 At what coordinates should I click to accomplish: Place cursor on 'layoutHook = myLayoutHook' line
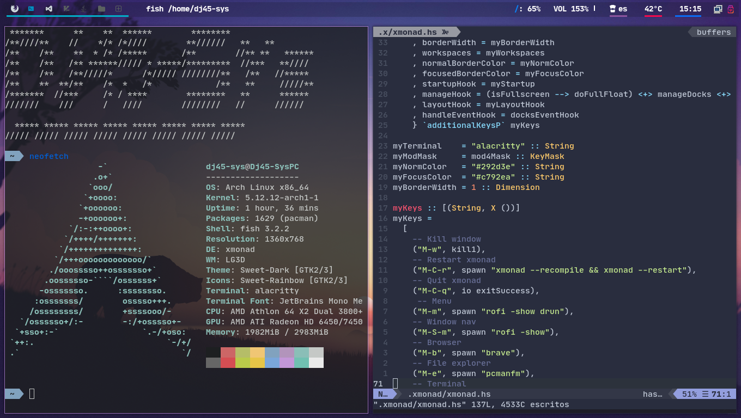[478, 104]
